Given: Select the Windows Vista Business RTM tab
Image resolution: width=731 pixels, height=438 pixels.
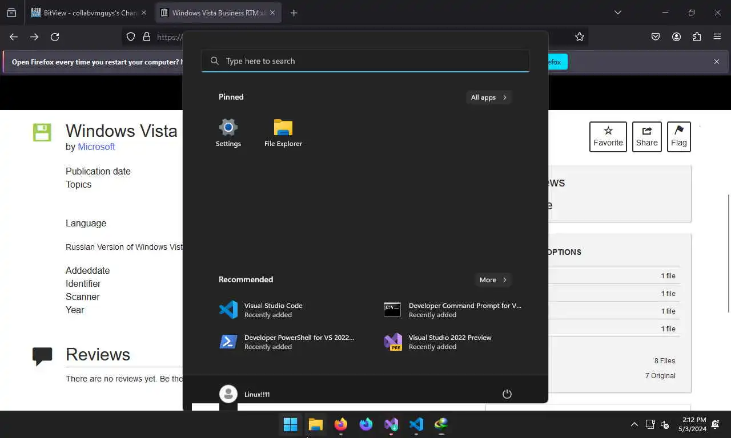Looking at the screenshot, I should [x=218, y=13].
